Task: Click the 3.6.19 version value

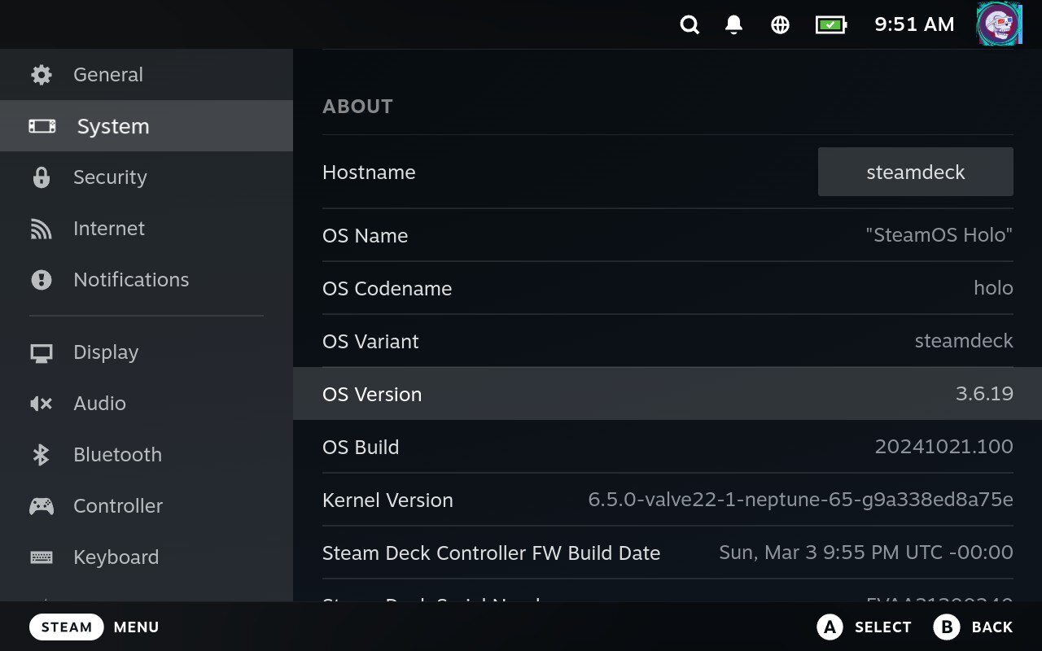Action: [x=984, y=394]
